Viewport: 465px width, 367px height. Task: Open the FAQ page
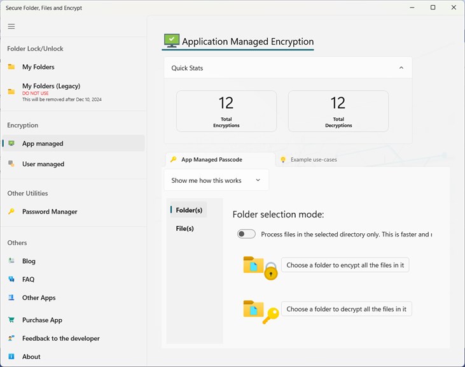pyautogui.click(x=73, y=279)
